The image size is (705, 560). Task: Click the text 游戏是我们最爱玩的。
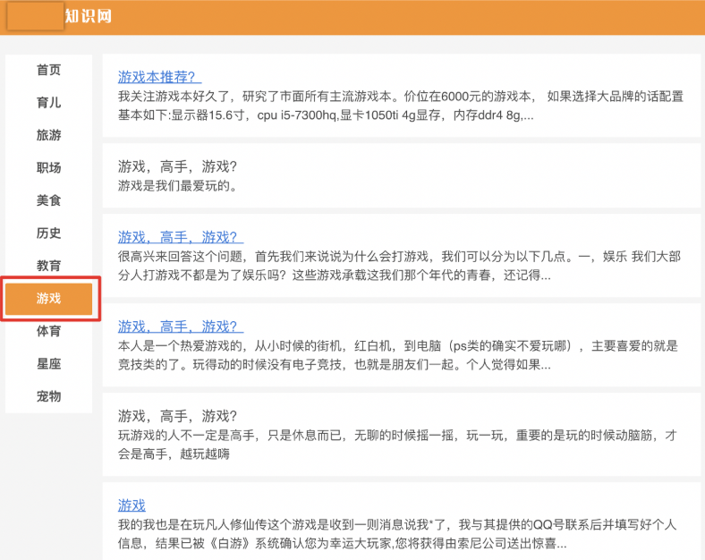click(178, 185)
